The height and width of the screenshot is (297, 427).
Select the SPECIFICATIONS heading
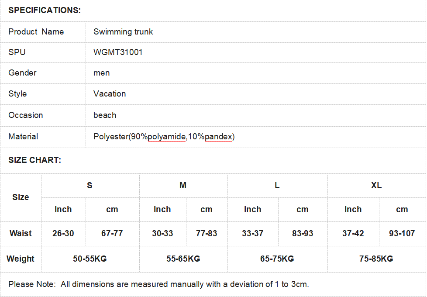tap(45, 10)
